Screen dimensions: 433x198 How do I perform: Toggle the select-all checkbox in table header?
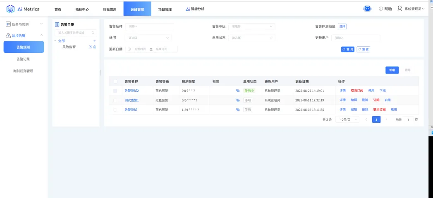(x=115, y=81)
